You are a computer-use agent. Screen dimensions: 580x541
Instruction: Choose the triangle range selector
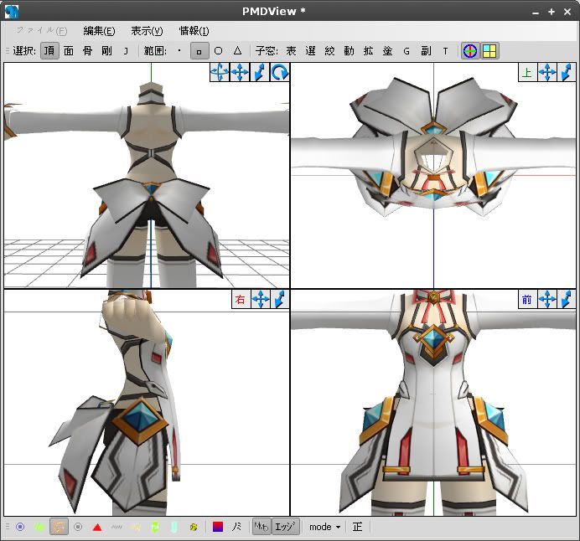tap(237, 51)
